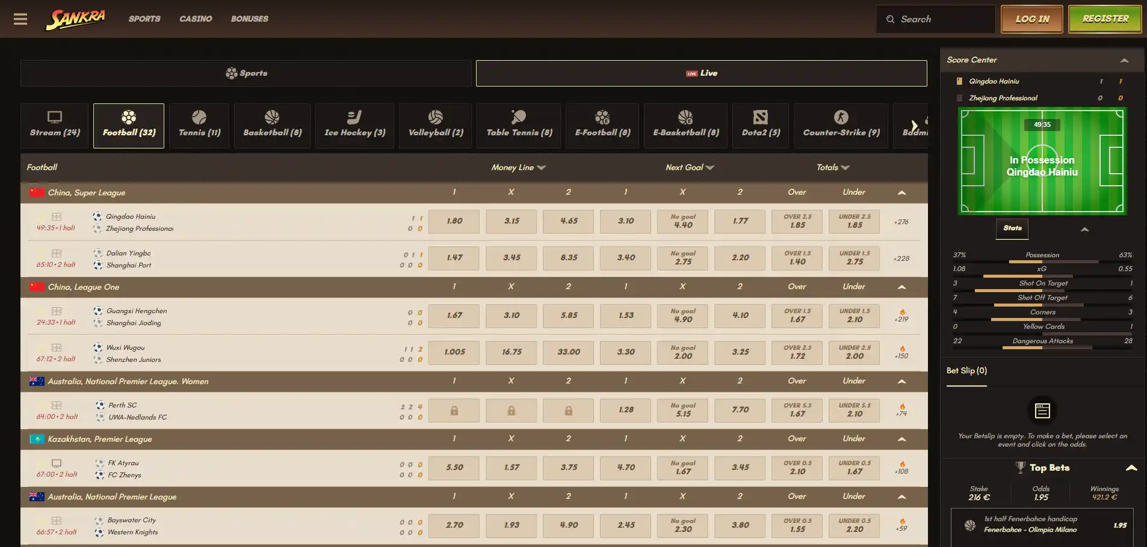Select the Basketball (8) sport tab
Screen dimensions: 1147x547
(272, 126)
